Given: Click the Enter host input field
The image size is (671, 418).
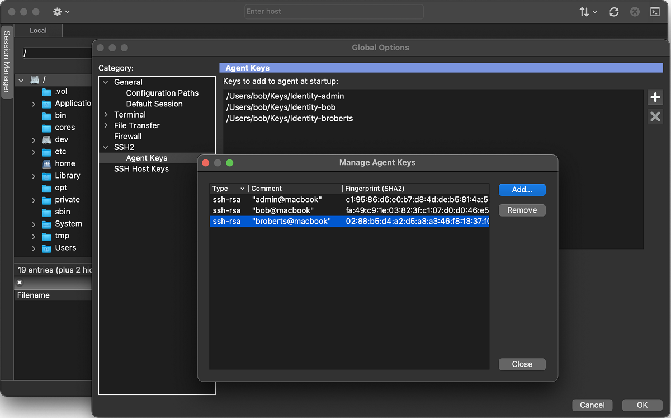Looking at the screenshot, I should 333,11.
